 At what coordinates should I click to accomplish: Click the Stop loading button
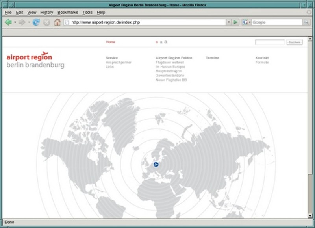(46, 22)
